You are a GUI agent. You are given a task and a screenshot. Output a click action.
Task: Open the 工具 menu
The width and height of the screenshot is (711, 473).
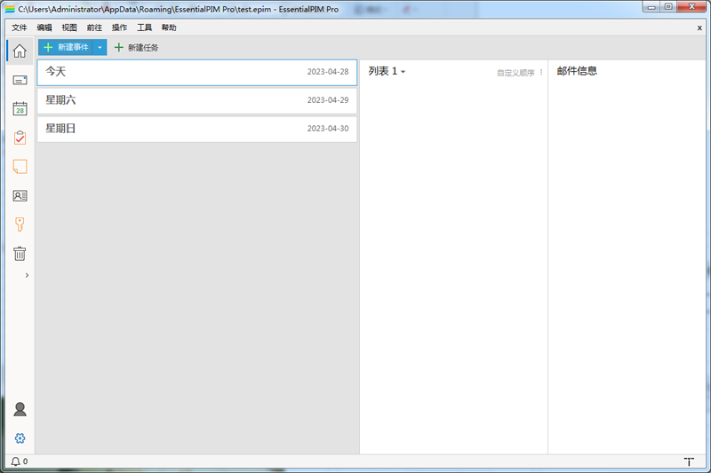point(144,28)
